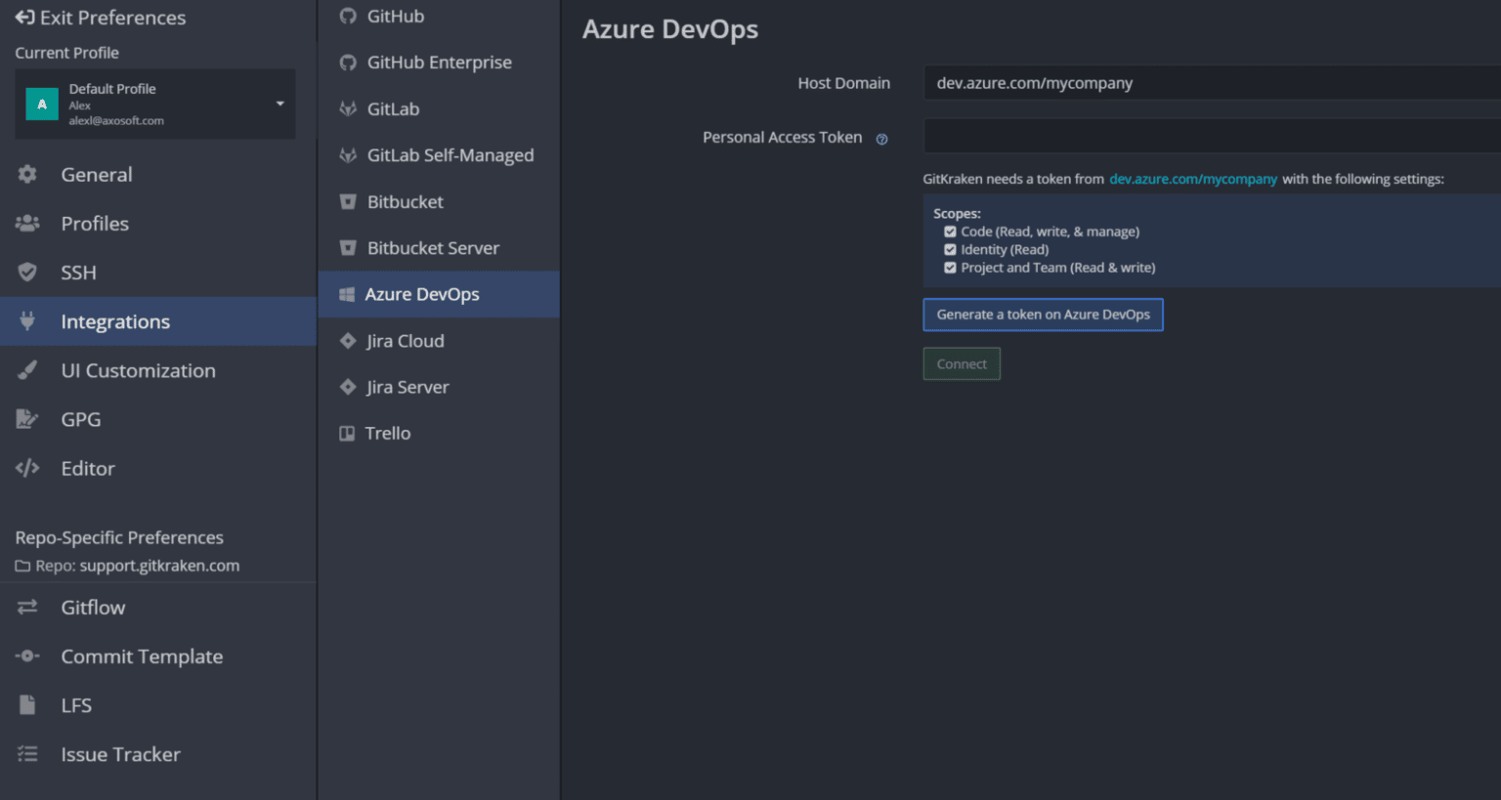Click the Bitbucket bucket icon
The width and height of the screenshot is (1501, 800).
(x=348, y=201)
